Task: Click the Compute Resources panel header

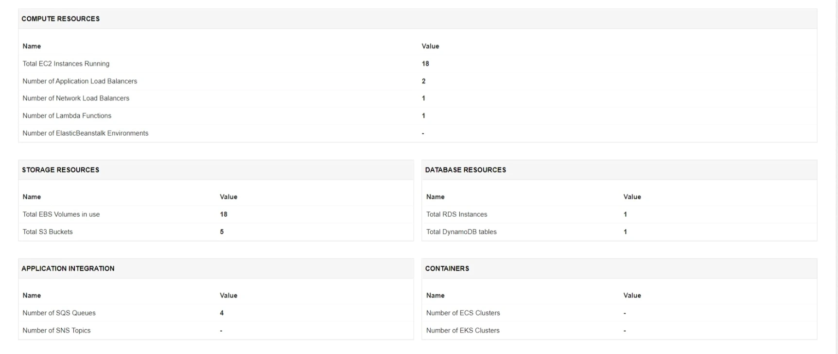Action: [x=61, y=19]
